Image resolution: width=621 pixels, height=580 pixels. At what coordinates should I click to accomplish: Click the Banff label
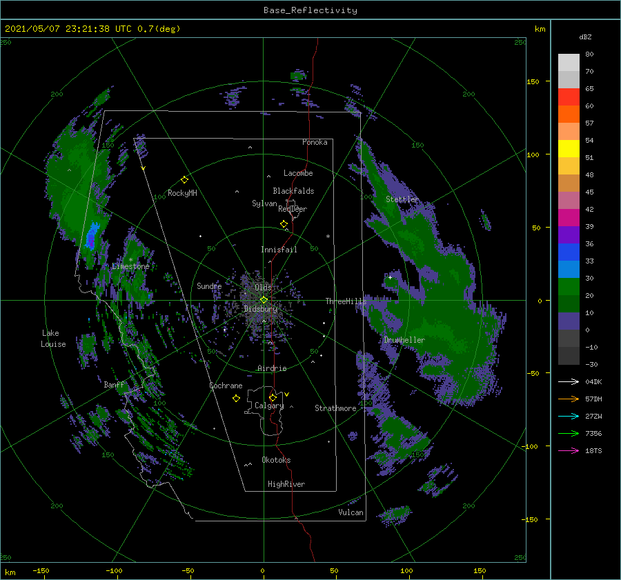click(x=114, y=384)
